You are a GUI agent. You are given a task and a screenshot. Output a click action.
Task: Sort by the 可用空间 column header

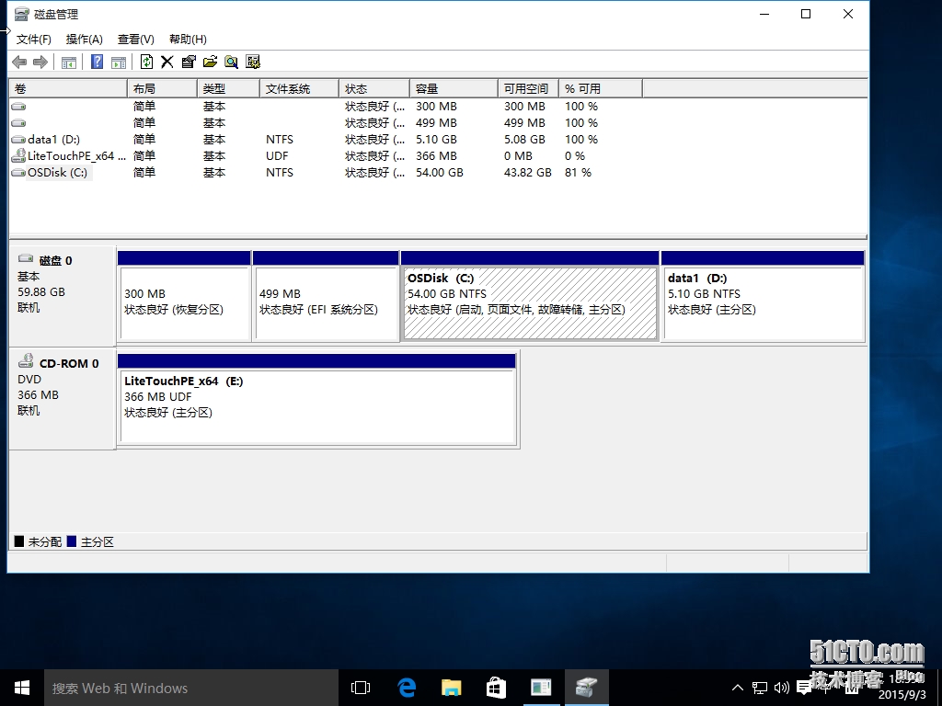click(x=528, y=89)
